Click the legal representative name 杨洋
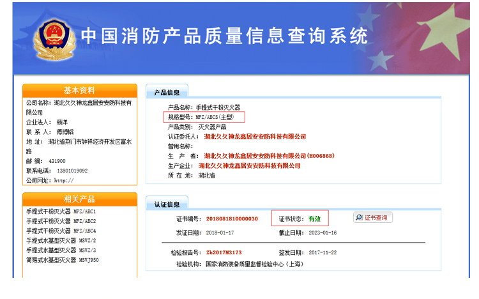479x299 pixels. coord(62,122)
